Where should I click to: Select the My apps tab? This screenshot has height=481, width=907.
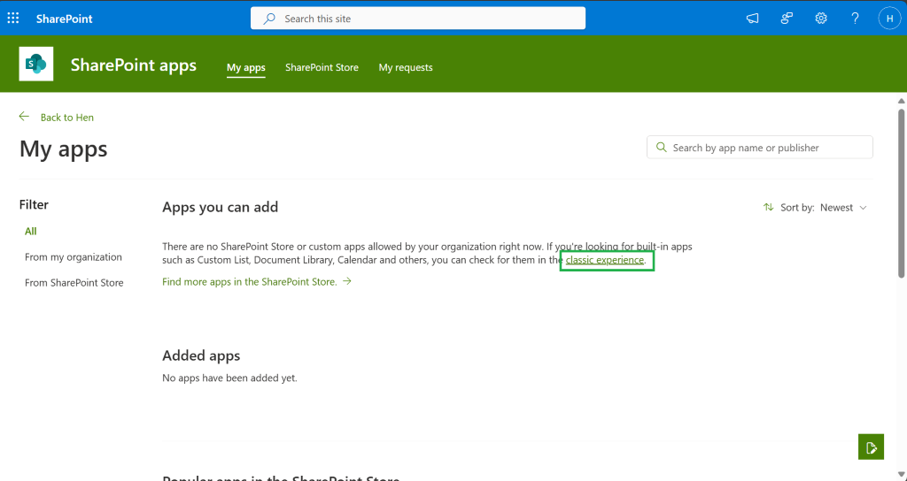[246, 67]
